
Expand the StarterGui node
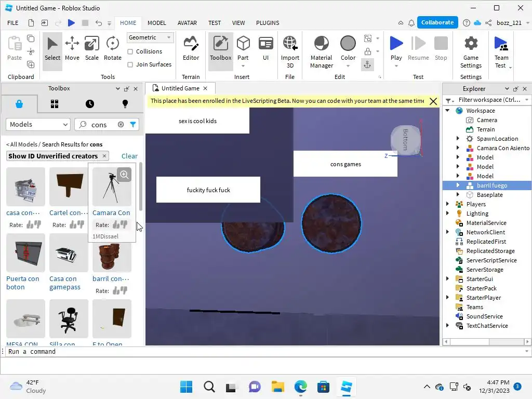pos(447,279)
